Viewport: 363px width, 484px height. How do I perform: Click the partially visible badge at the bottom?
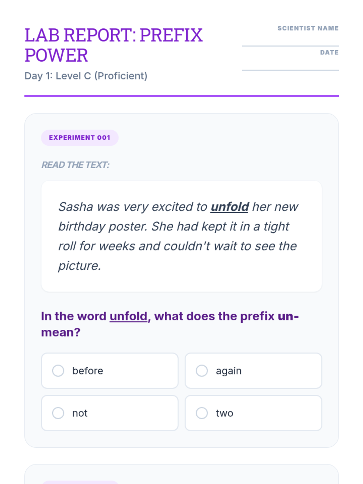80,482
